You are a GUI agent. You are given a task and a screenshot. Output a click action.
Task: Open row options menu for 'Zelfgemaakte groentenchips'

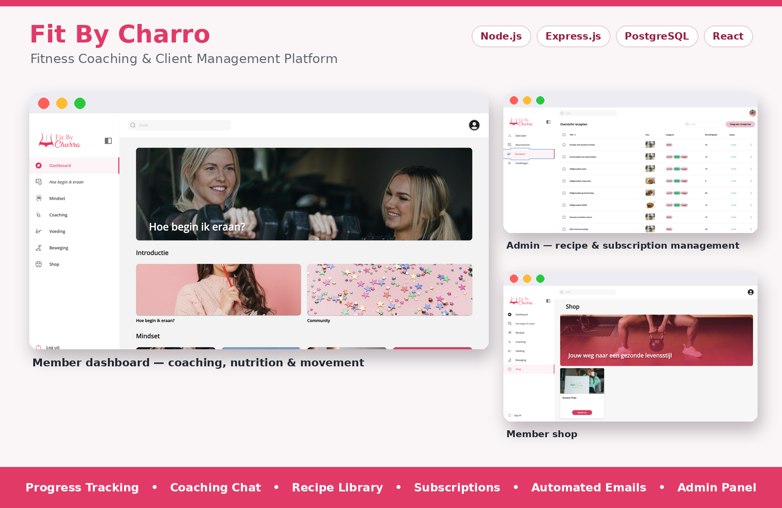click(751, 193)
